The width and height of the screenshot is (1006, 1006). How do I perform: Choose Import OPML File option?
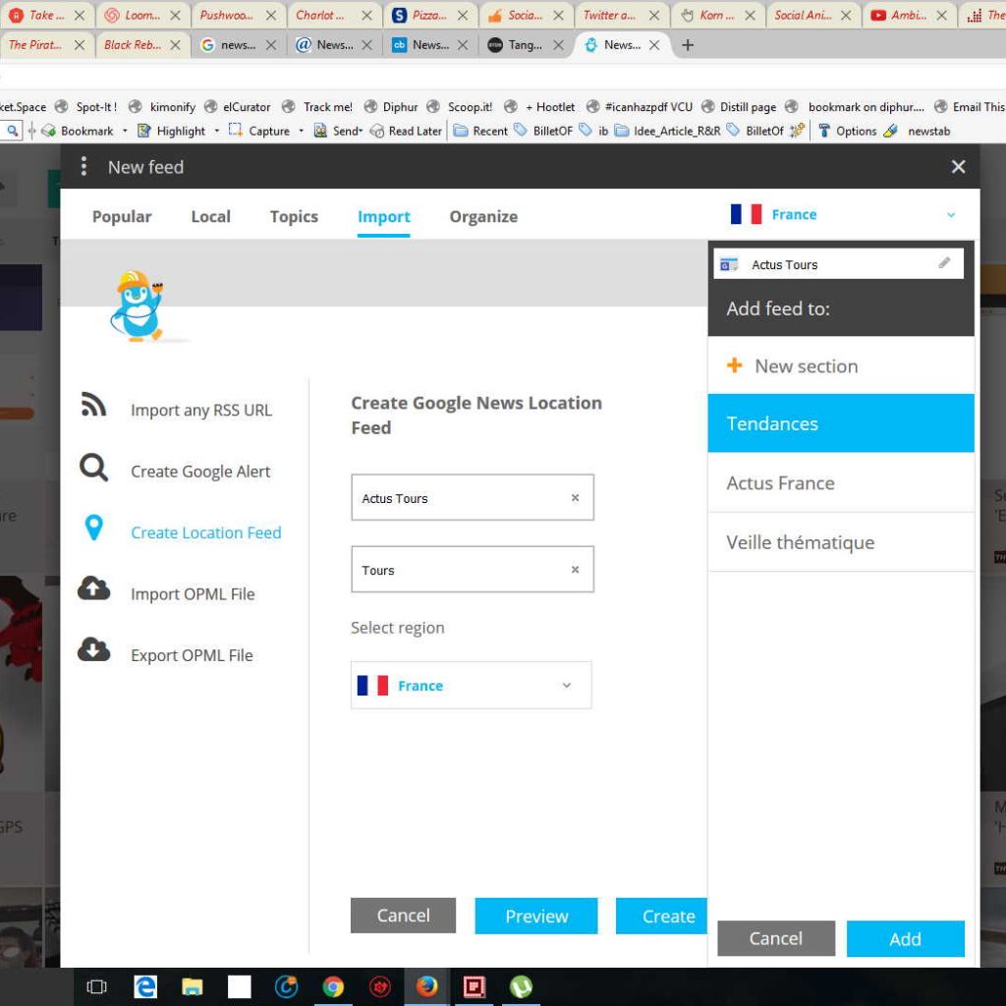coord(193,594)
